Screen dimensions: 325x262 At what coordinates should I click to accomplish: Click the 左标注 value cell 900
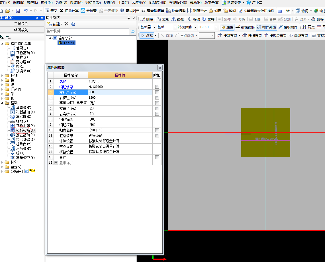pos(120,92)
